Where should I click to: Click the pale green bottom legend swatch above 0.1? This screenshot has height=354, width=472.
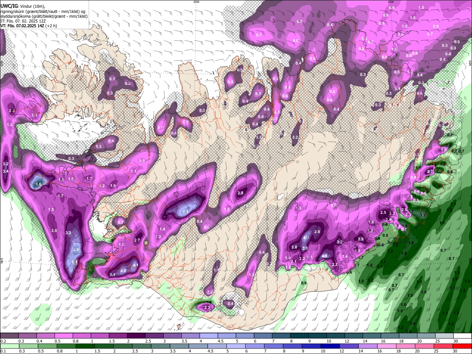coord(9,346)
